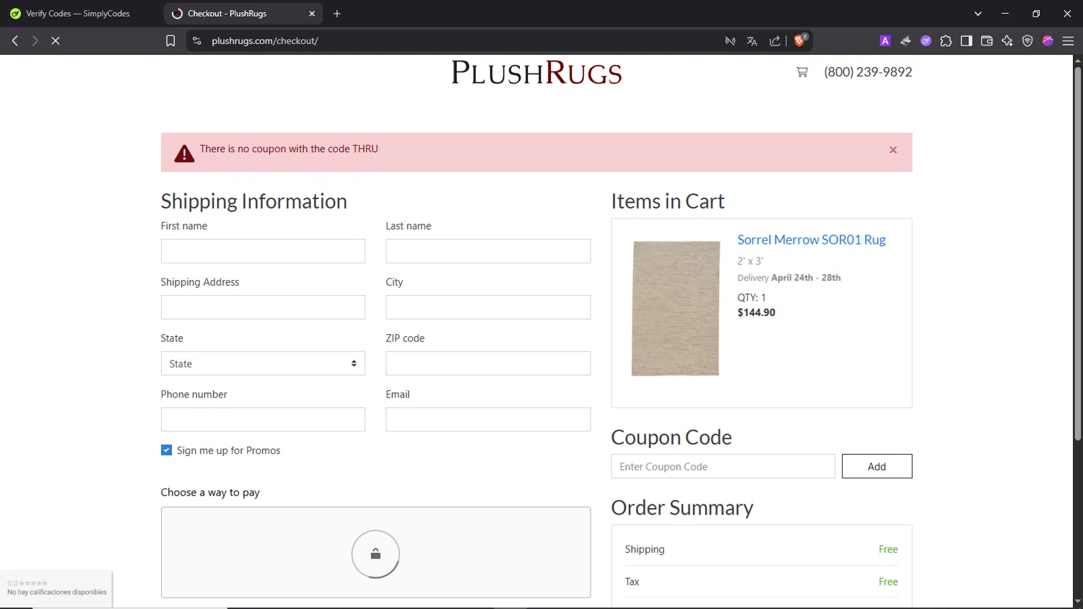Click the Order Summary heading
The height and width of the screenshot is (609, 1083).
point(682,508)
